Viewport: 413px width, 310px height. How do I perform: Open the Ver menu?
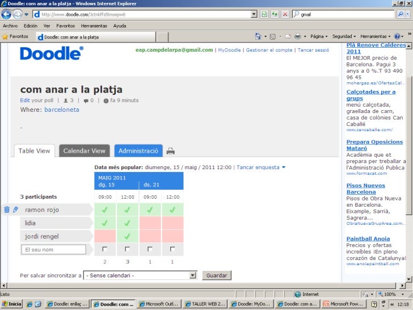pos(47,26)
